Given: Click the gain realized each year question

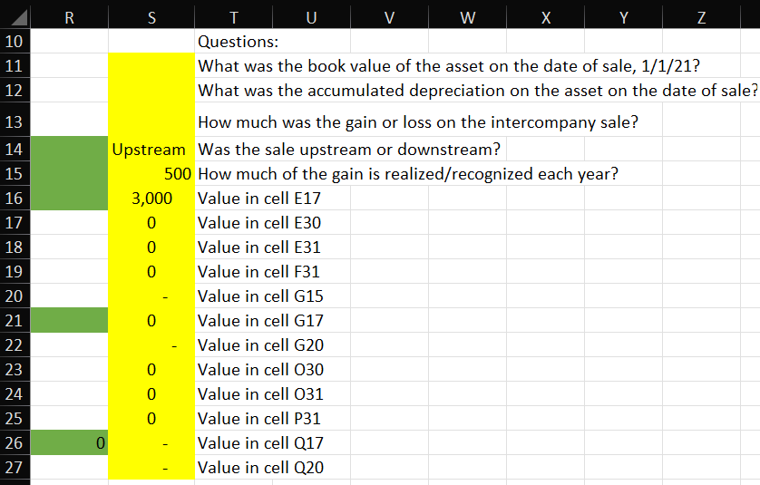Looking at the screenshot, I should coord(408,174).
